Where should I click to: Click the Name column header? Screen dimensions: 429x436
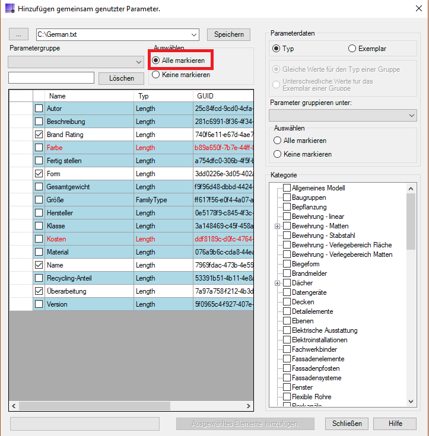pyautogui.click(x=89, y=96)
